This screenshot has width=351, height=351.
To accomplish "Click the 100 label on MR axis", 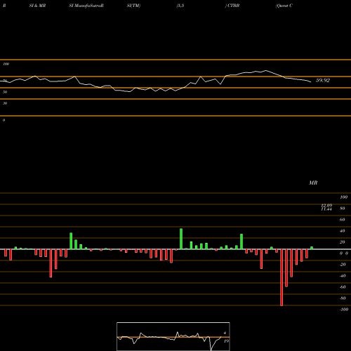I will pyautogui.click(x=343, y=197).
